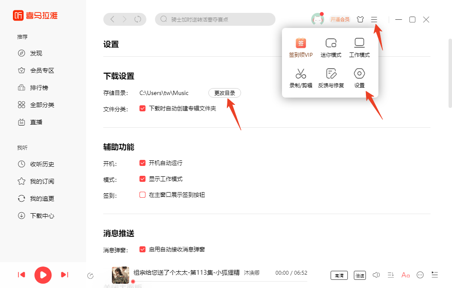Toggle 下载时自动创建专辑文件夹 checkbox
Image resolution: width=452 pixels, height=288 pixels.
click(142, 108)
